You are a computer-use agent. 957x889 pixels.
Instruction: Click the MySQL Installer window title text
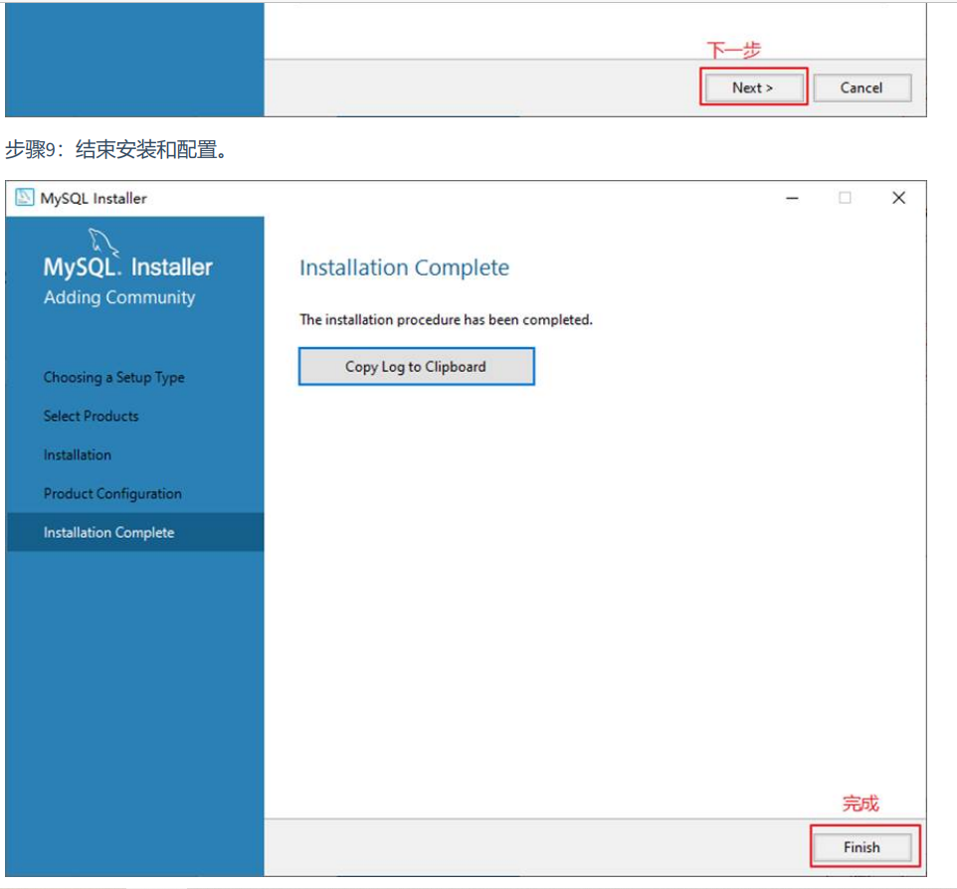pyautogui.click(x=94, y=198)
